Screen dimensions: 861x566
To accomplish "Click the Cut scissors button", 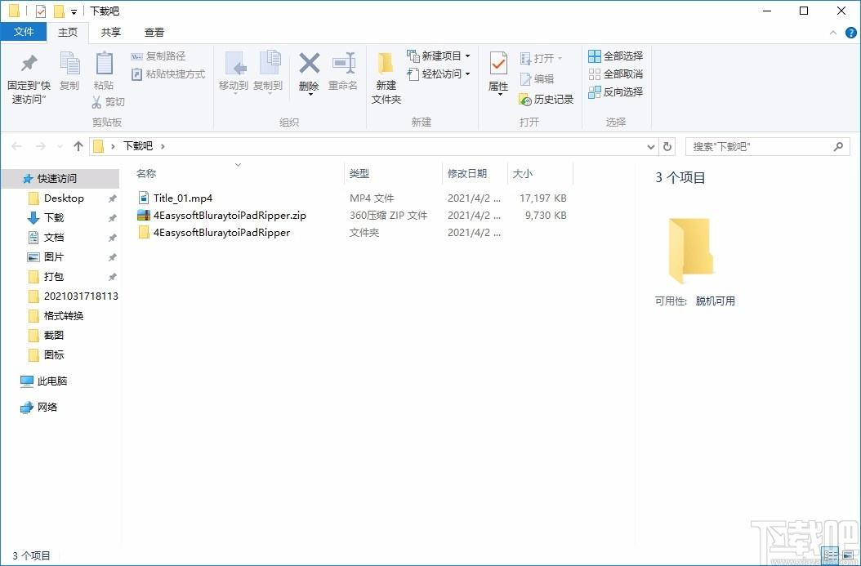I will [108, 101].
